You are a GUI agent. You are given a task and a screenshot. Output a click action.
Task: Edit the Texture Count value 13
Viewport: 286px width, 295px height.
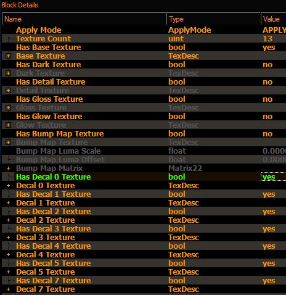[x=268, y=39]
